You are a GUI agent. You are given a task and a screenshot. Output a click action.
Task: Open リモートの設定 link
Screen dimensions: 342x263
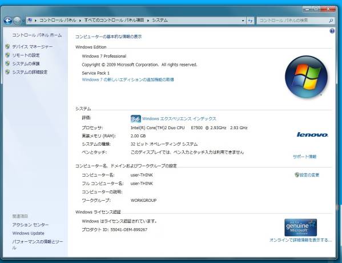[26, 55]
